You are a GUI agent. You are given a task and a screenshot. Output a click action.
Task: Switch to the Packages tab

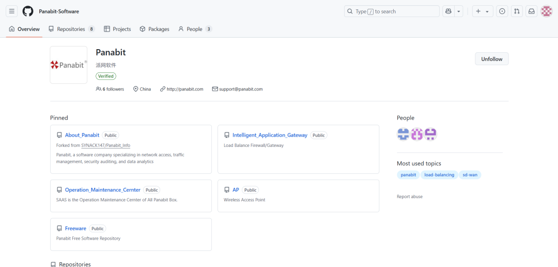pos(154,29)
